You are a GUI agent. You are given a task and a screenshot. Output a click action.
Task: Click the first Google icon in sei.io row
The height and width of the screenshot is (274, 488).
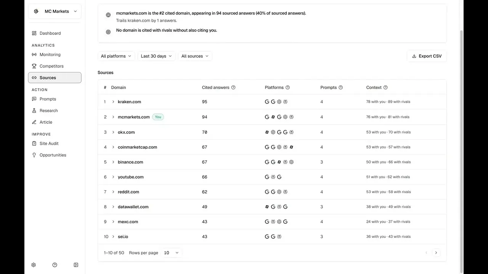click(267, 237)
